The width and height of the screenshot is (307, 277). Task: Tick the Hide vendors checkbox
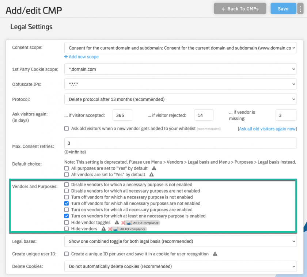click(x=67, y=229)
